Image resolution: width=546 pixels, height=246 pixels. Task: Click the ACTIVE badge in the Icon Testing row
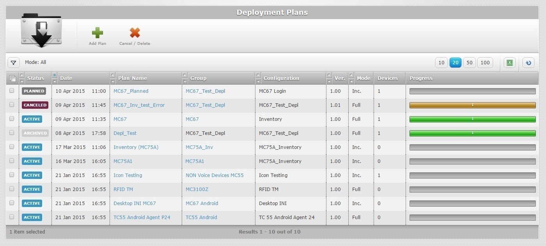pyautogui.click(x=32, y=175)
